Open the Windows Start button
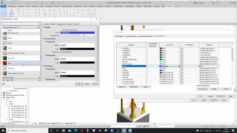237x133 pixels. point(3,130)
